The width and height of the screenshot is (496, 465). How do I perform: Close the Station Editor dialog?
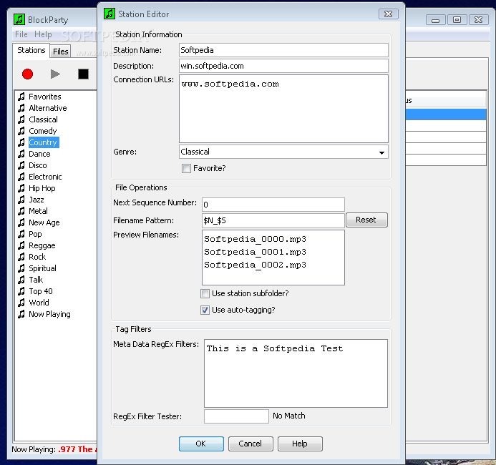tap(388, 14)
